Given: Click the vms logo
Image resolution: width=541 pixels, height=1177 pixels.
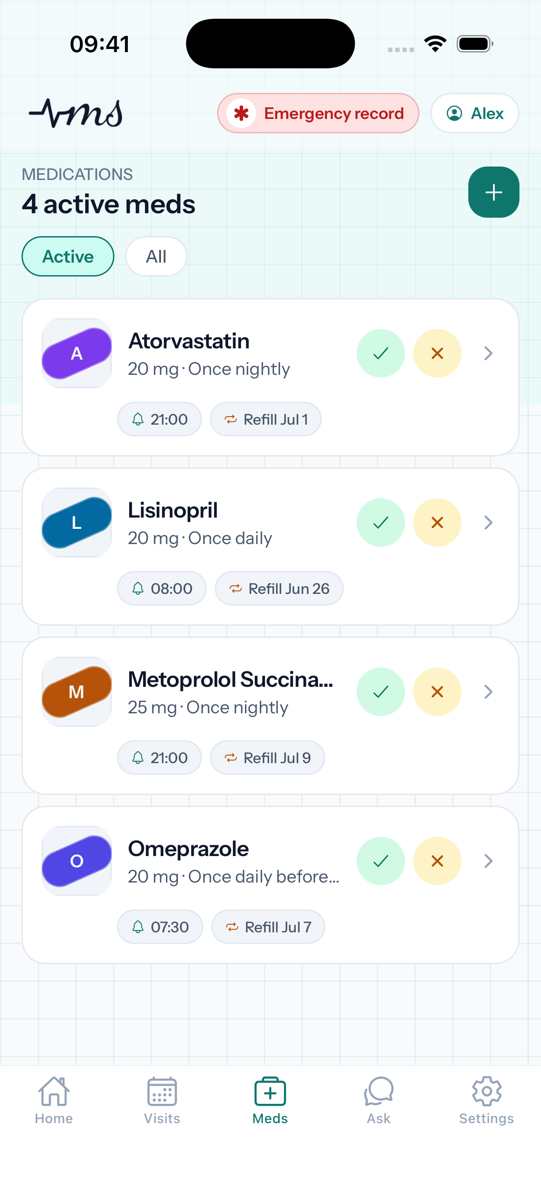Looking at the screenshot, I should click(x=76, y=113).
